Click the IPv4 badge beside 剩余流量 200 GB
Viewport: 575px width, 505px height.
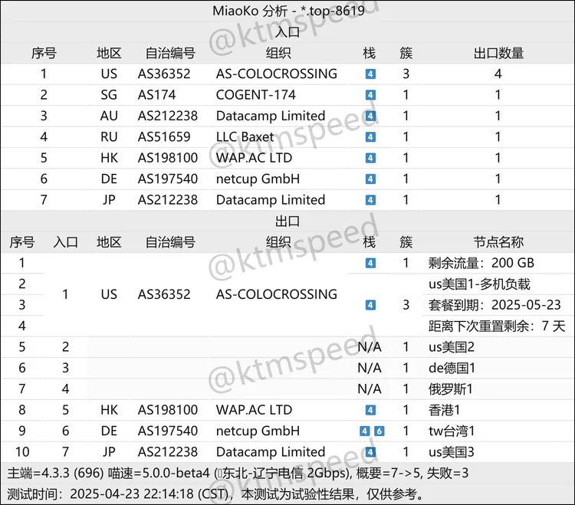pos(370,264)
